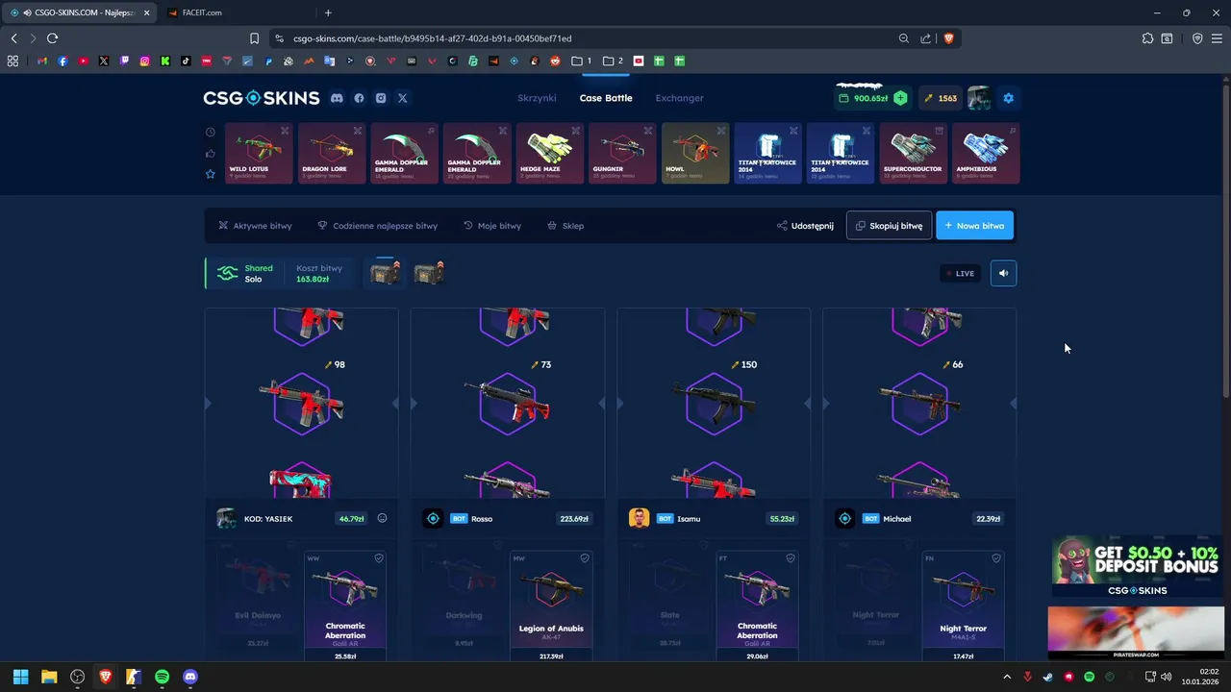This screenshot has height=692, width=1231.
Task: Open the Hedge Maze drop card
Action: [x=550, y=153]
